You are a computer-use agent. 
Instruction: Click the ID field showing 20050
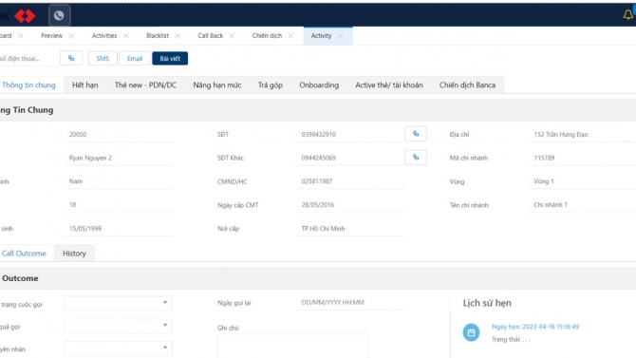[118, 134]
